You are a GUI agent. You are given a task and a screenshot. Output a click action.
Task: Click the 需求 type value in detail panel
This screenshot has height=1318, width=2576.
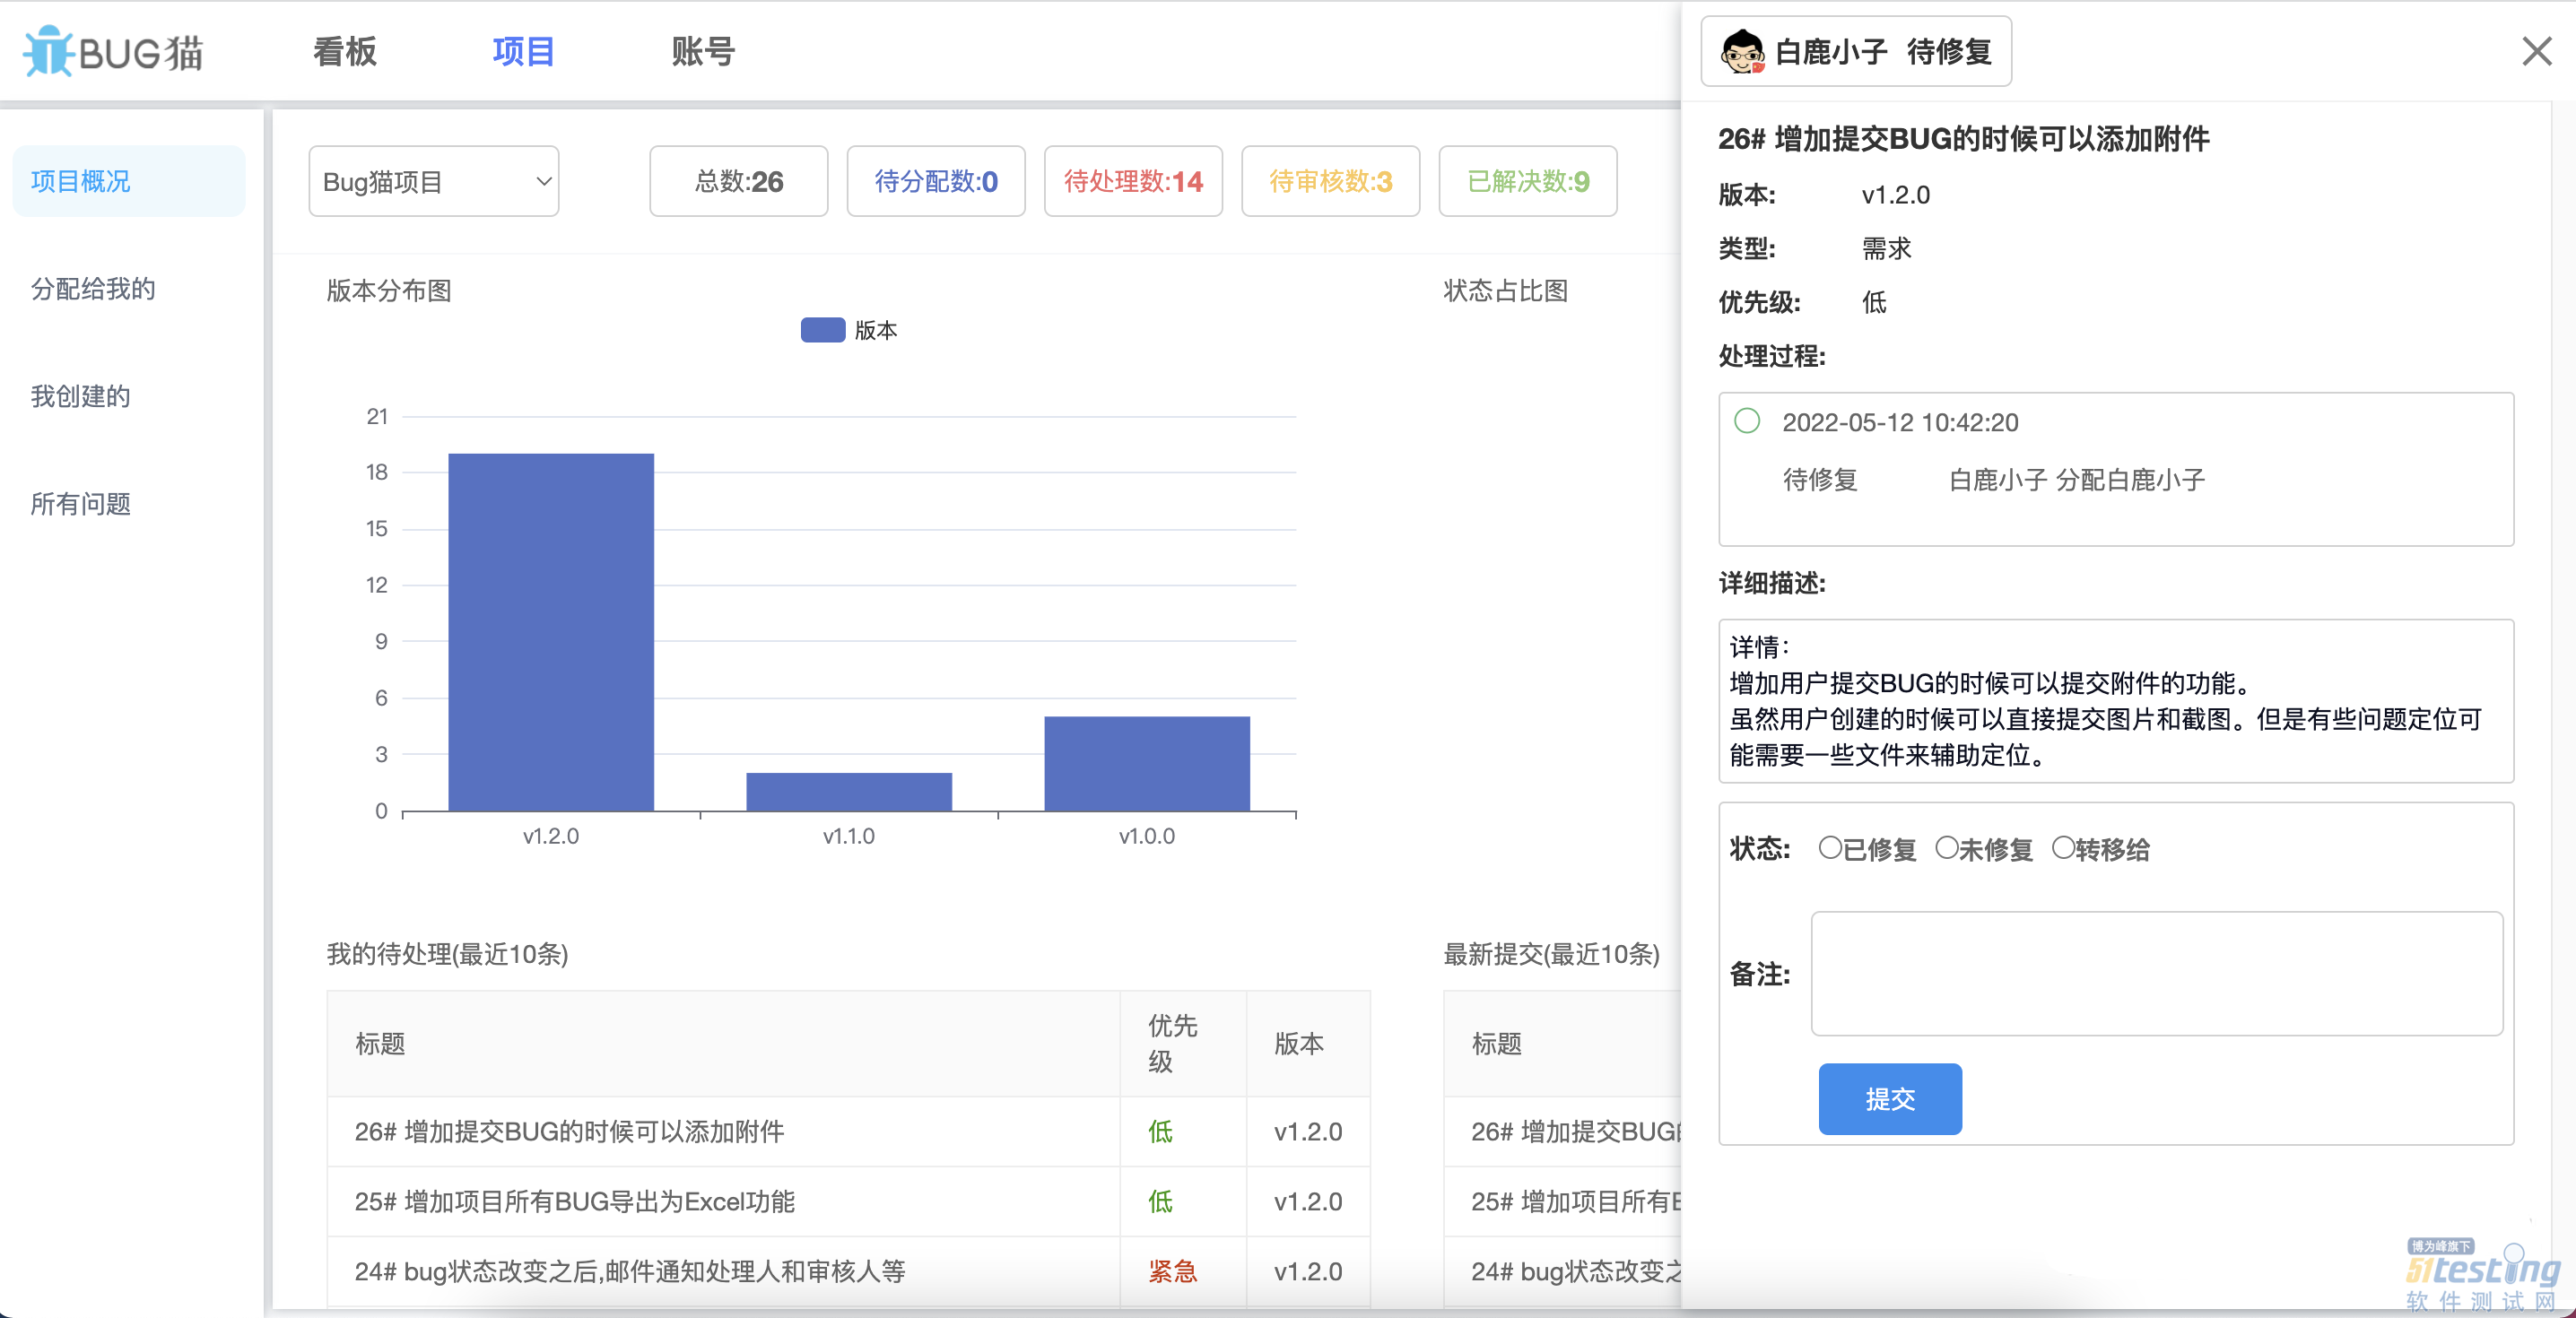click(1886, 248)
